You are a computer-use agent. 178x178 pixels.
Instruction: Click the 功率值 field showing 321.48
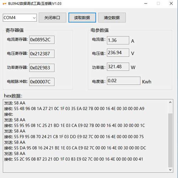click(x=118, y=67)
